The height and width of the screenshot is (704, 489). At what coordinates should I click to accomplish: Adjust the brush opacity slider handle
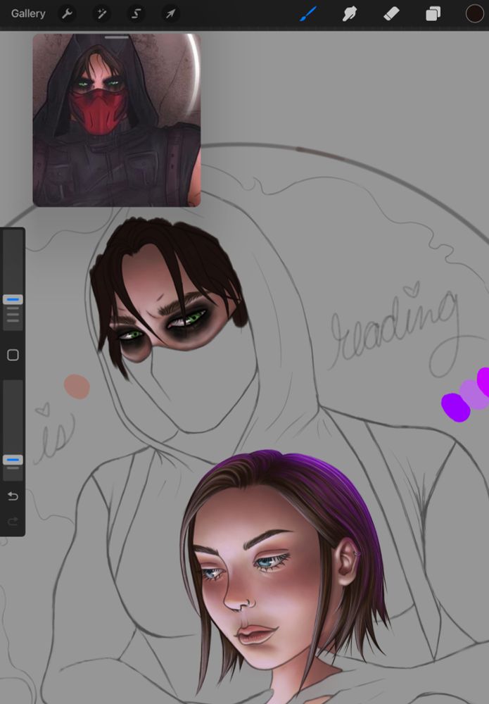coord(13,460)
